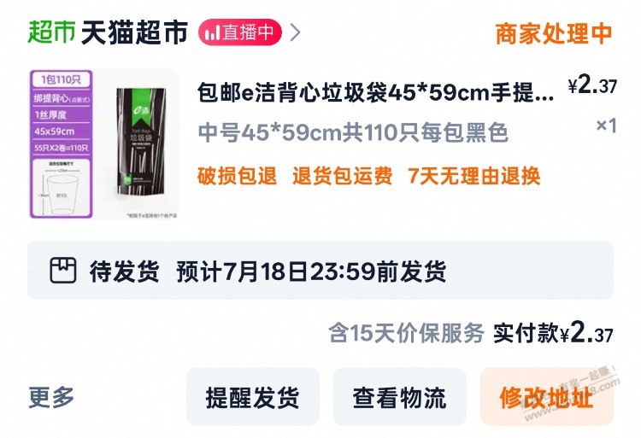Open product title 包邮e洁背心垃圾袋
The image size is (641, 438).
[x=375, y=93]
